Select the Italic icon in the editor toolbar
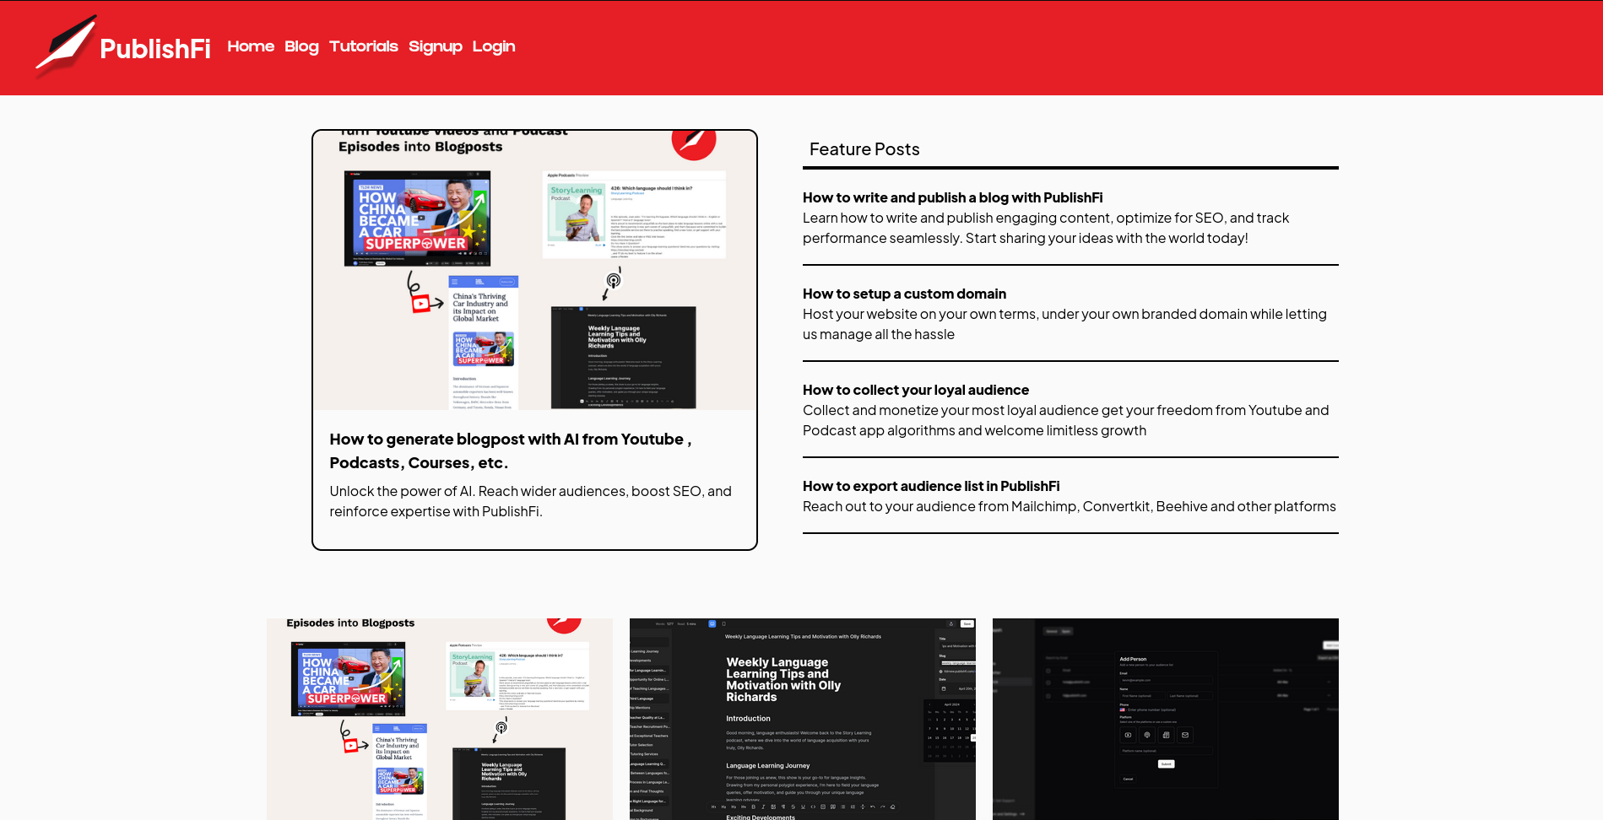Viewport: 1603px width, 820px height. point(763,807)
